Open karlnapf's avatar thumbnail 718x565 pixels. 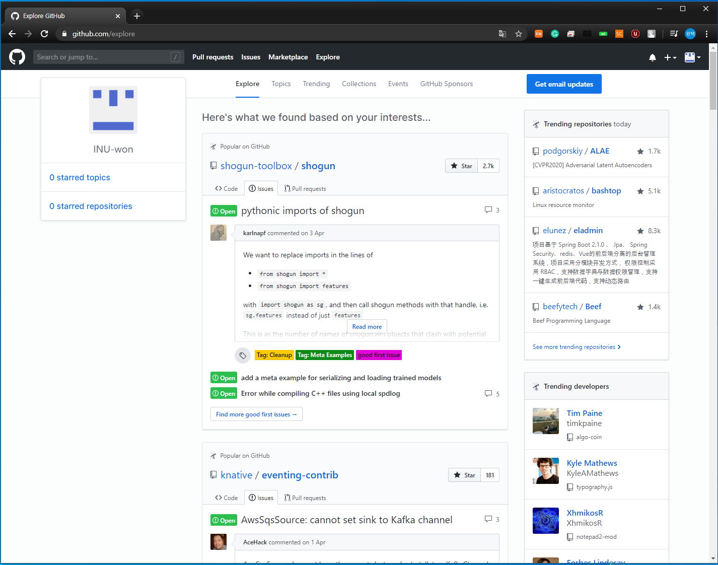219,233
